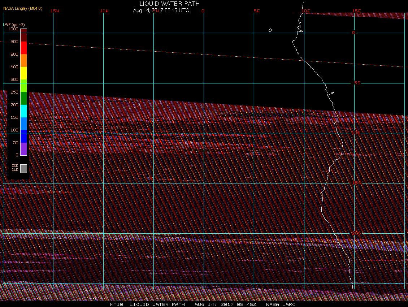Click the '10W' longitude label
This screenshot has width=408, height=307.
click(x=104, y=11)
